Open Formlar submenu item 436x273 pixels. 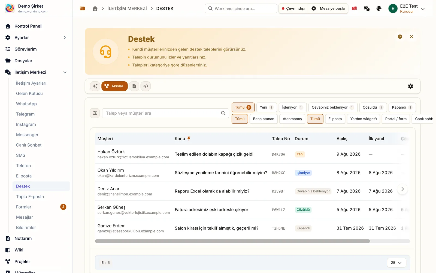[x=24, y=207]
